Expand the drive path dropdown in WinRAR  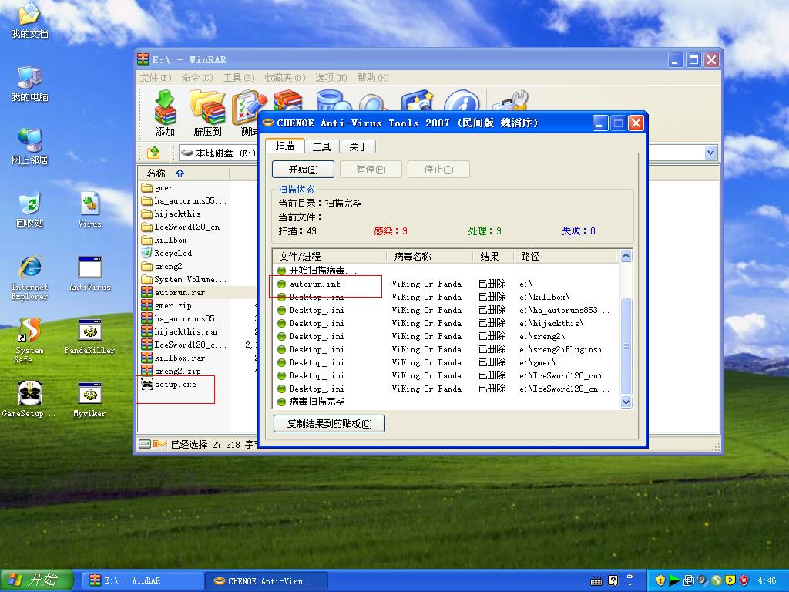tap(710, 153)
